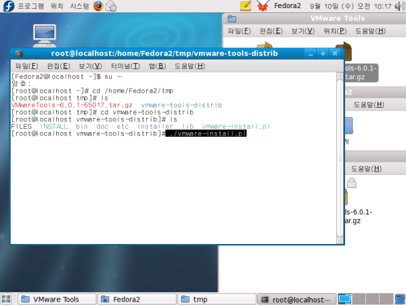Maximize the terminal window
Image resolution: width=406 pixels, height=305 pixels.
(x=323, y=54)
